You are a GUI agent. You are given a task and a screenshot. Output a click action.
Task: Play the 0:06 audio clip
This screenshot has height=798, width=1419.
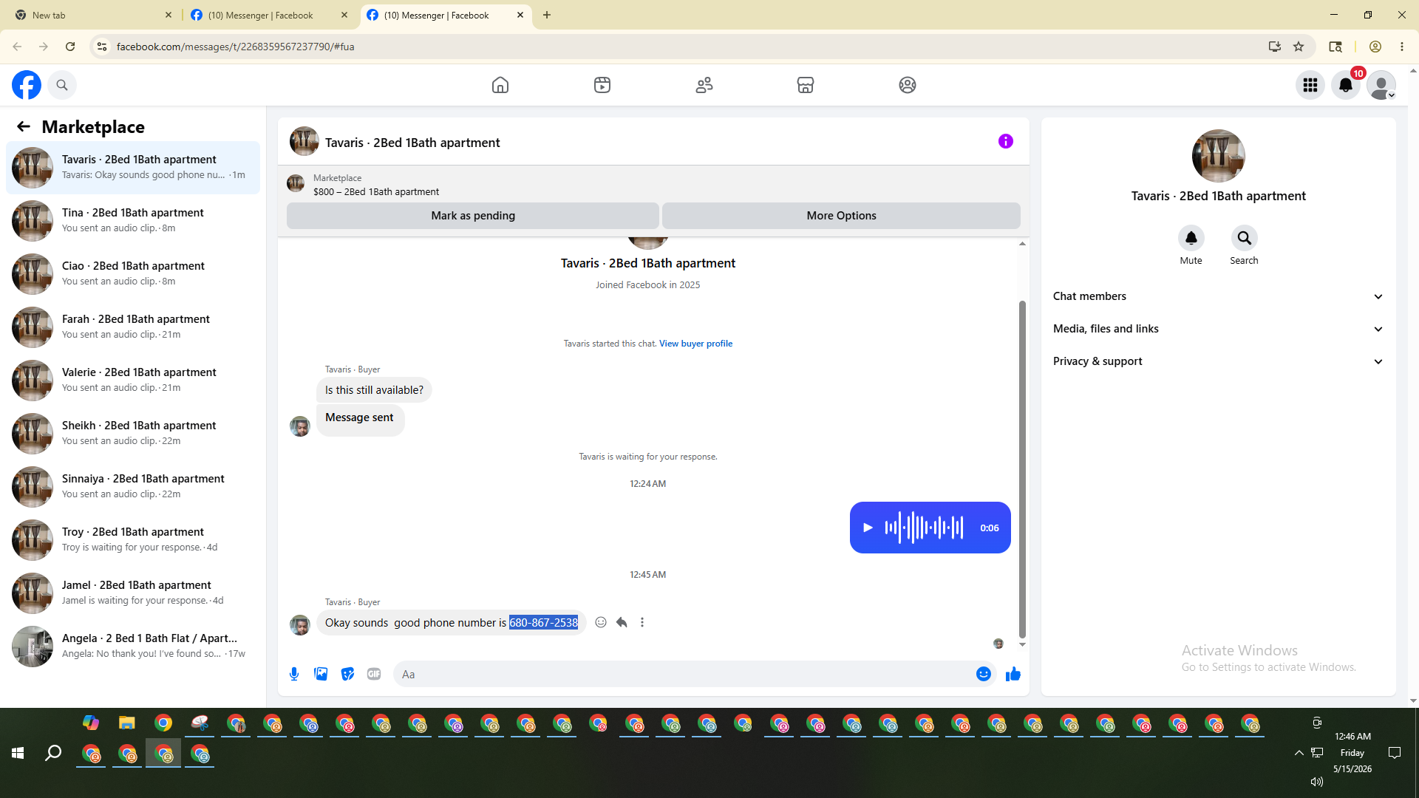click(868, 528)
